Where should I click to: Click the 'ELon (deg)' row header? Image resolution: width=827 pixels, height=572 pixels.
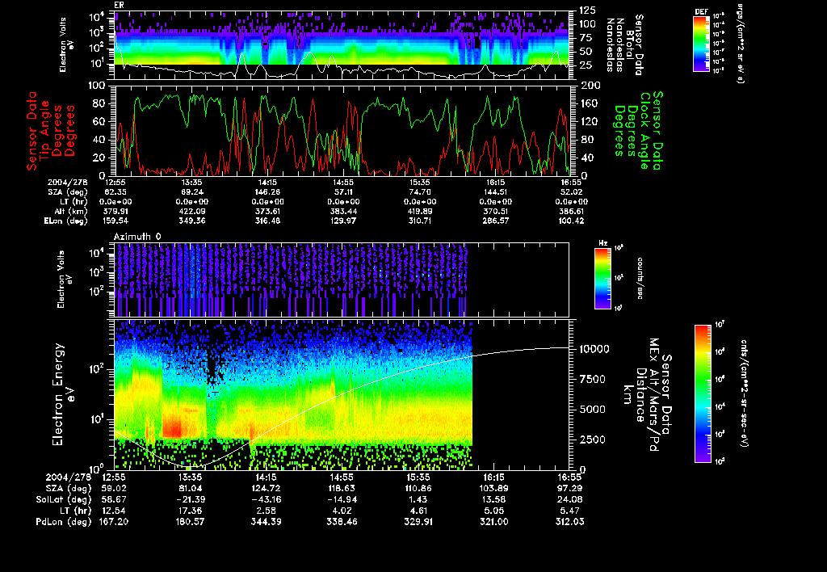[65, 221]
